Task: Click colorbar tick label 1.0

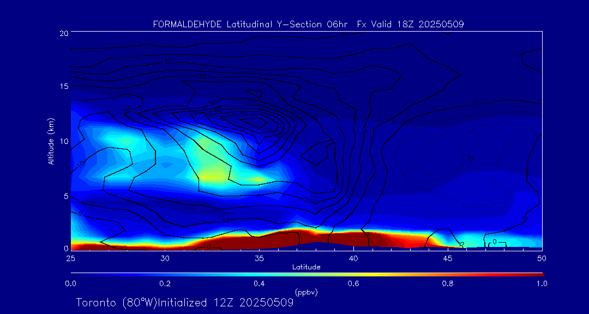Action: coord(542,283)
